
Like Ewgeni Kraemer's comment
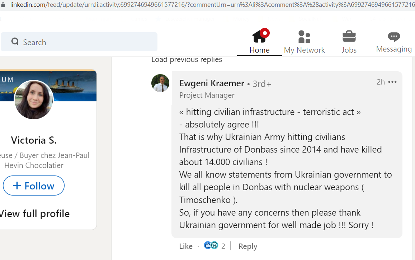[186, 246]
